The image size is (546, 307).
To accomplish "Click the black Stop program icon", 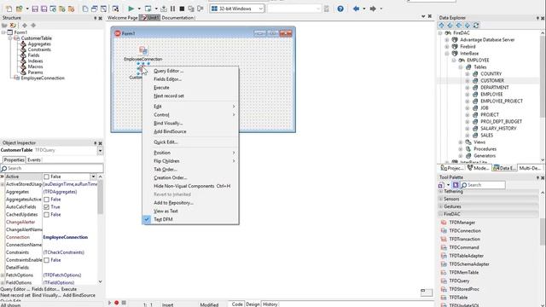I will click(182, 9).
